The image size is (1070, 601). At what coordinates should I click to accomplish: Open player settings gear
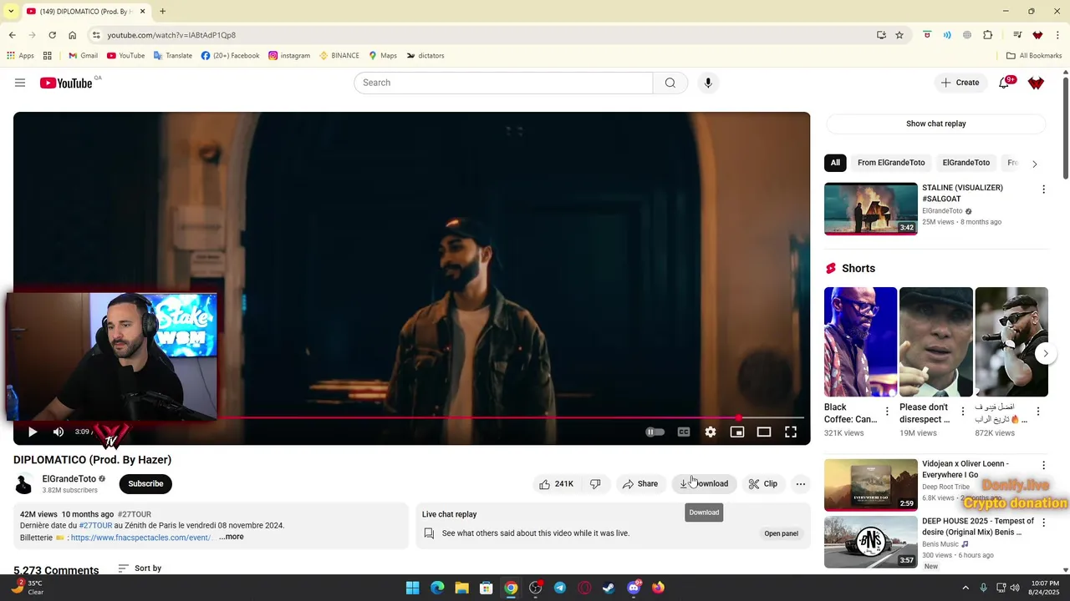(x=711, y=432)
